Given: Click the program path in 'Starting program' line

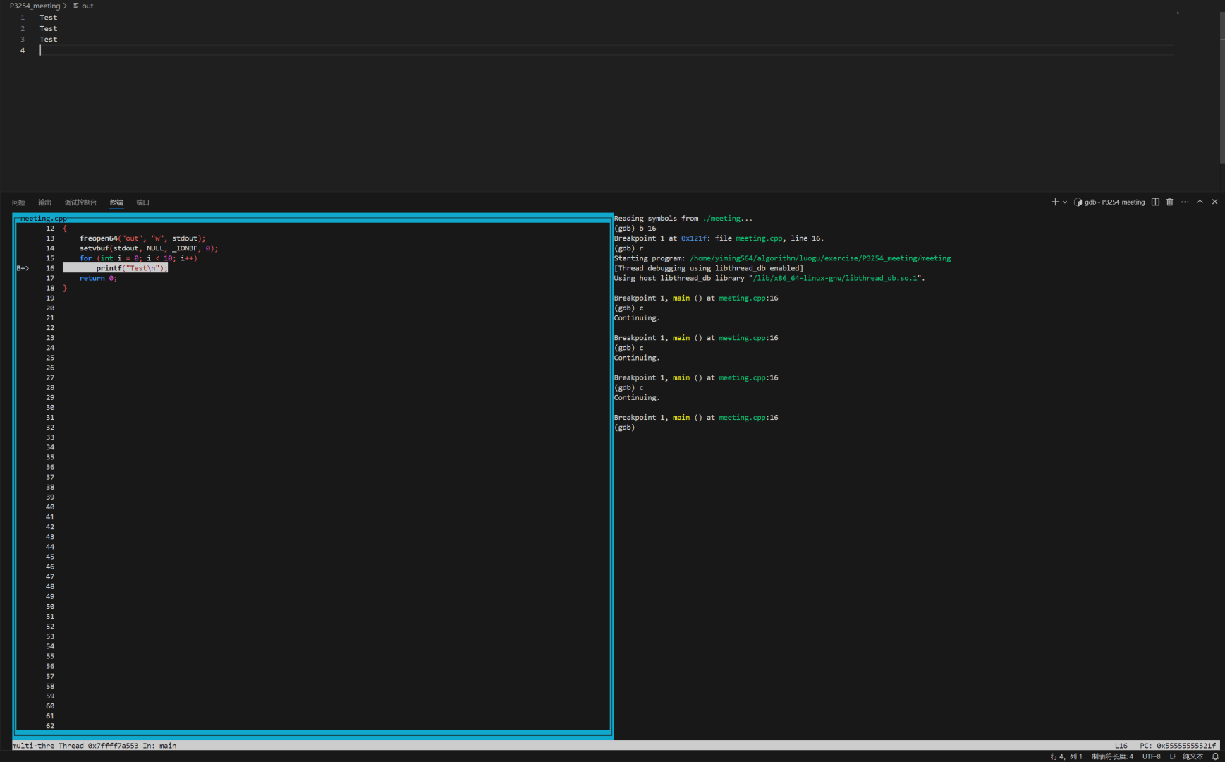Looking at the screenshot, I should tap(820, 258).
